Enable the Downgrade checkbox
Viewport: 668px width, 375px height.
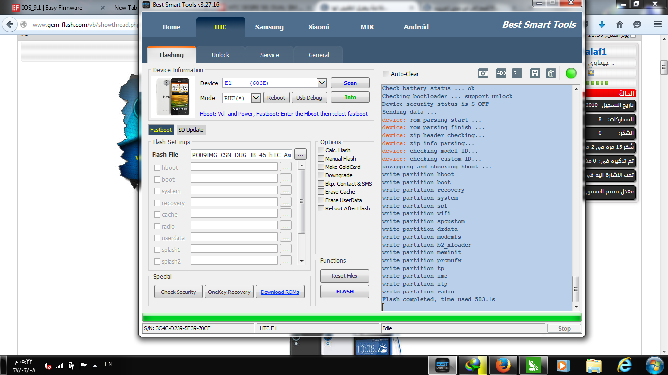tap(321, 175)
